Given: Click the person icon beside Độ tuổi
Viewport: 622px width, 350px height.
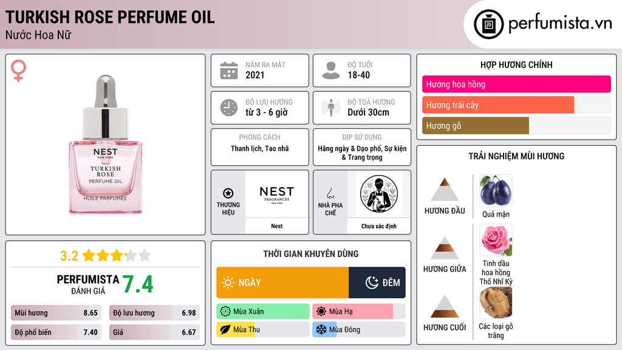Looking at the screenshot, I should (331, 70).
